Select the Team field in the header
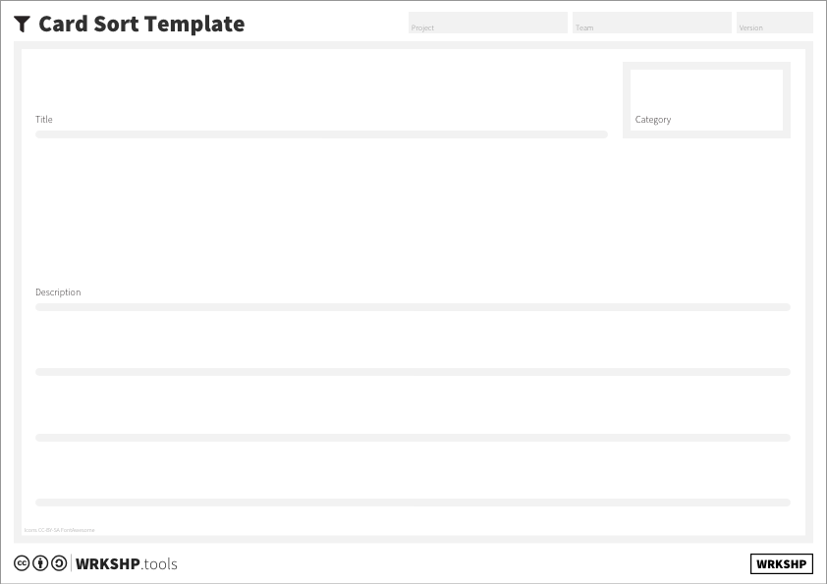This screenshot has height=584, width=827. tap(651, 23)
